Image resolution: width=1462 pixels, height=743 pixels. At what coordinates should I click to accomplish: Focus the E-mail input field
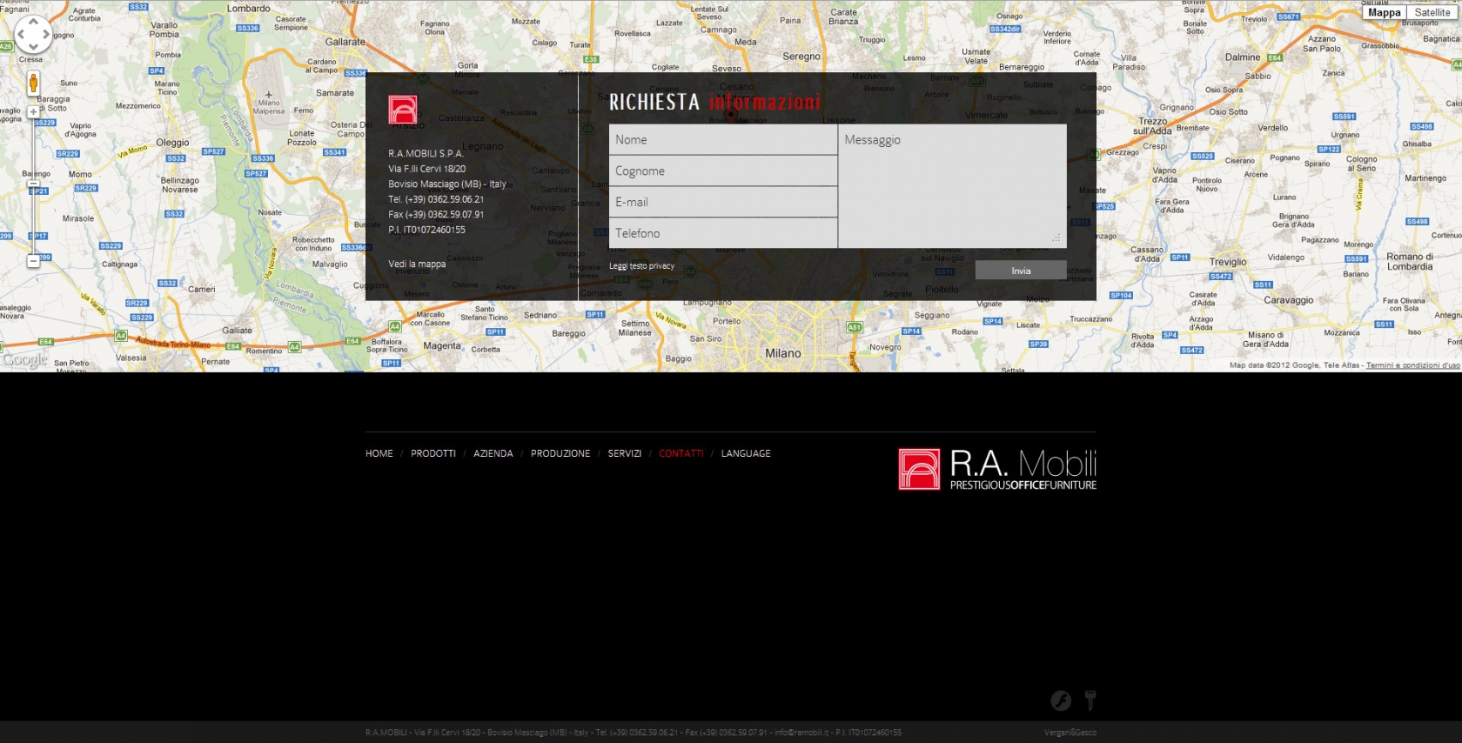pos(723,202)
